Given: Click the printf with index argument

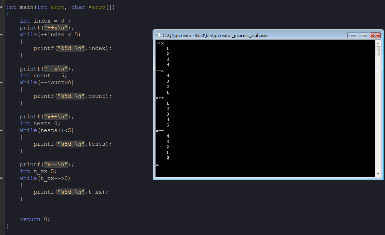Looking at the screenshot, I should point(73,48).
